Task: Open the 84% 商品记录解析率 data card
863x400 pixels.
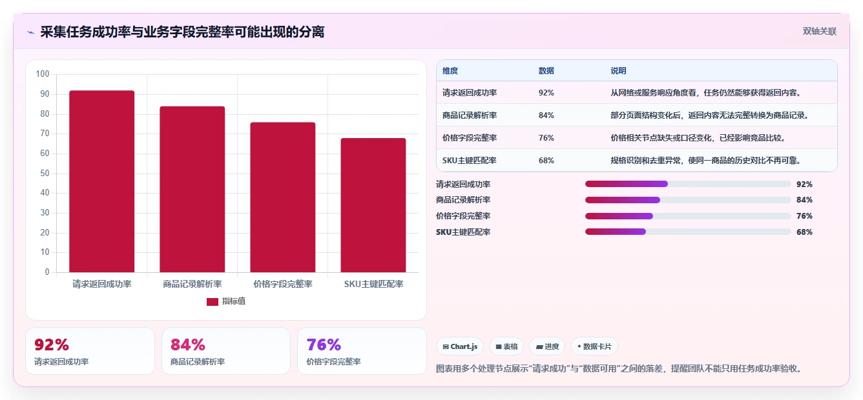Action: pos(226,351)
